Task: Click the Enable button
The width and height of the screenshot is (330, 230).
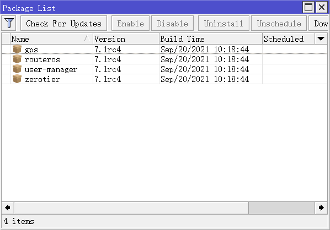Action: coord(130,23)
